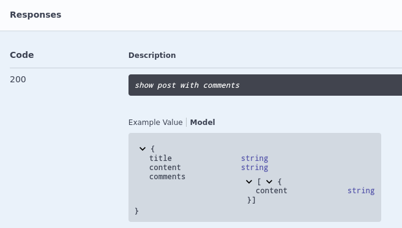Click the Description column header

[152, 55]
